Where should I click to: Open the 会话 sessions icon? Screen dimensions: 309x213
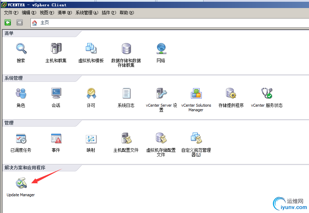(56, 93)
